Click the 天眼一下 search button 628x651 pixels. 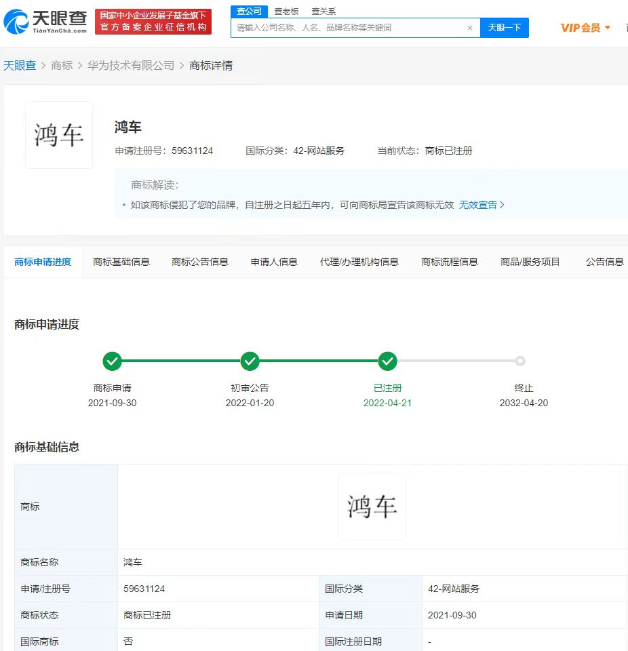point(505,28)
